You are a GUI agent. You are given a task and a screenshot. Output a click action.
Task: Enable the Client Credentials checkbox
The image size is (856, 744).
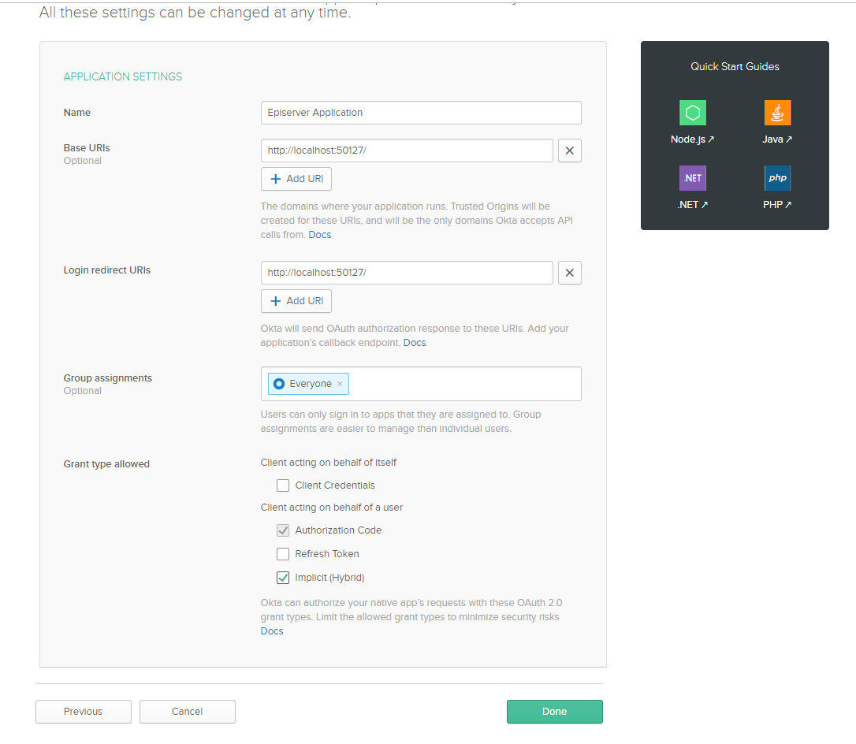click(x=283, y=485)
